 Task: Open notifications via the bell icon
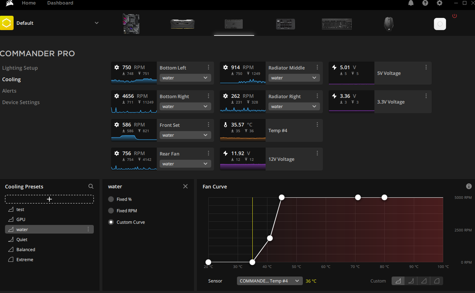point(411,3)
